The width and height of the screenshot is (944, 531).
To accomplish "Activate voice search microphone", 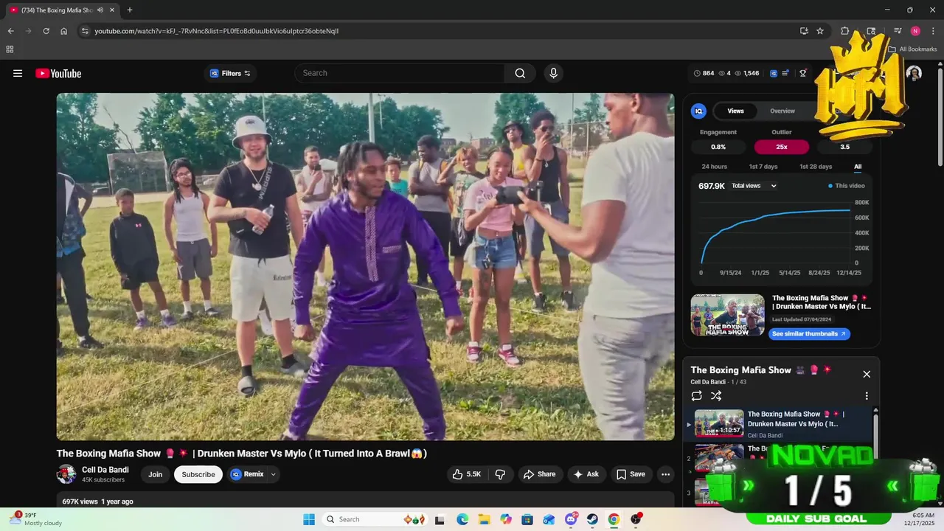I will click(x=553, y=73).
